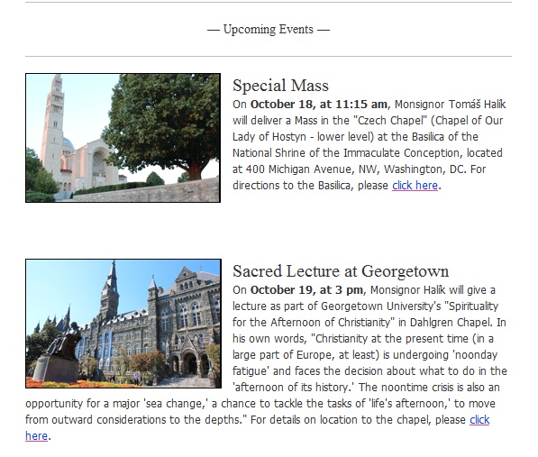This screenshot has width=538, height=457.
Task: Click the 'Dahlgren Chapel' text
Action: coord(450,323)
